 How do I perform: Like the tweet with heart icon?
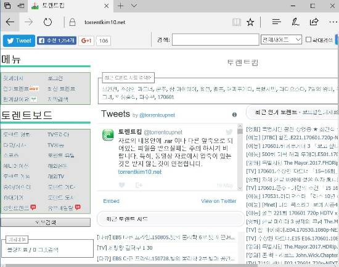(x=122, y=185)
